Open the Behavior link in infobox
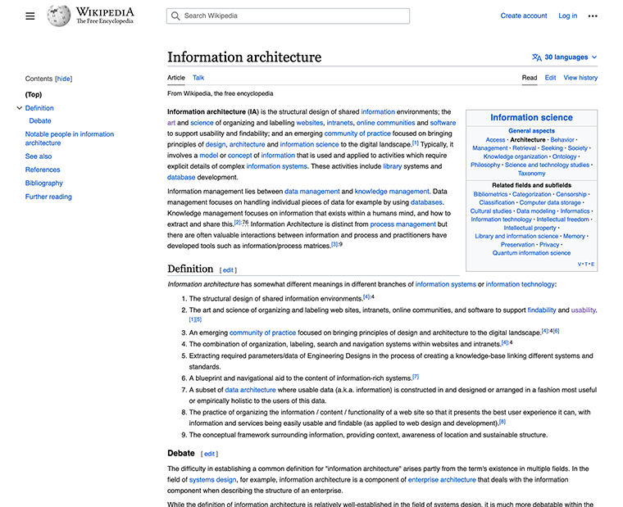The image size is (623, 507). click(562, 140)
